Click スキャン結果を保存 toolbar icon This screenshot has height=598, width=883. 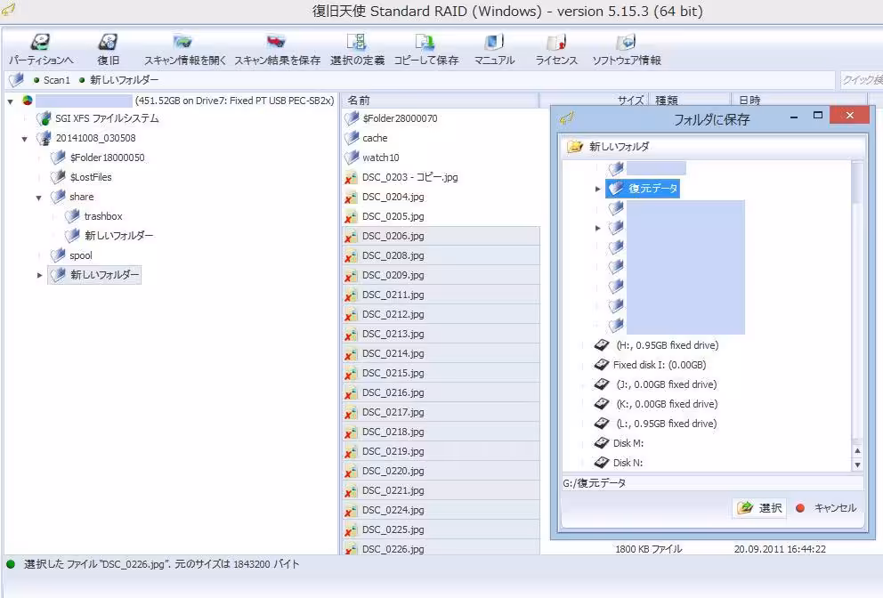[276, 43]
